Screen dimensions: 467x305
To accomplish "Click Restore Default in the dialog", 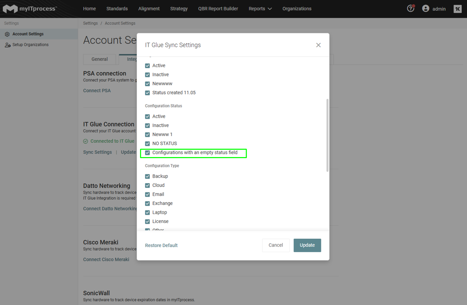I will pyautogui.click(x=161, y=246).
